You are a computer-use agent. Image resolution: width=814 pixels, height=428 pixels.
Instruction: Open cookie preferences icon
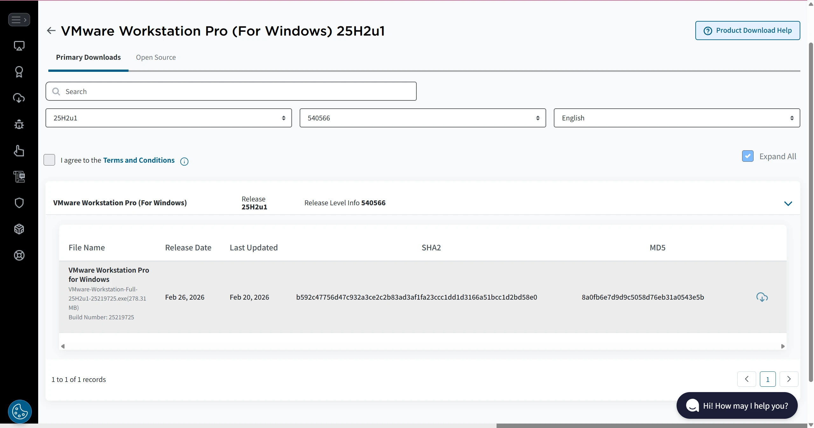(20, 411)
